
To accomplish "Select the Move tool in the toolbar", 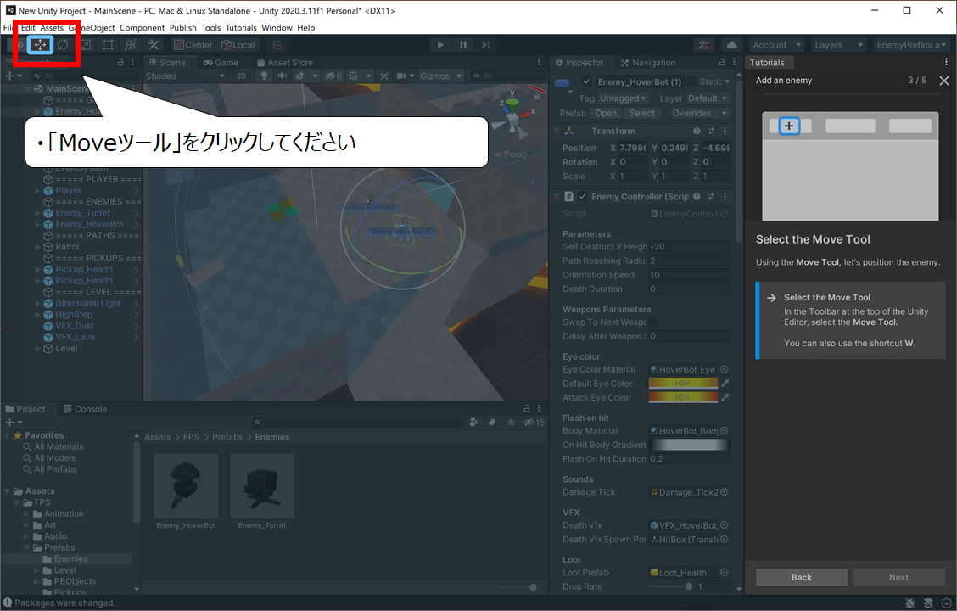I will 40,45.
